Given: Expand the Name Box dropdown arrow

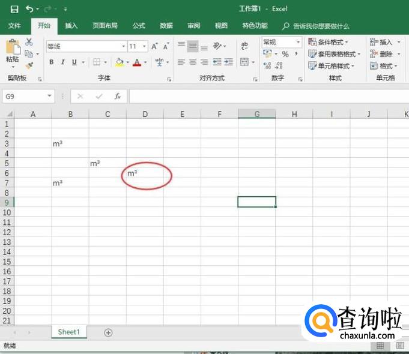Looking at the screenshot, I should click(x=49, y=97).
